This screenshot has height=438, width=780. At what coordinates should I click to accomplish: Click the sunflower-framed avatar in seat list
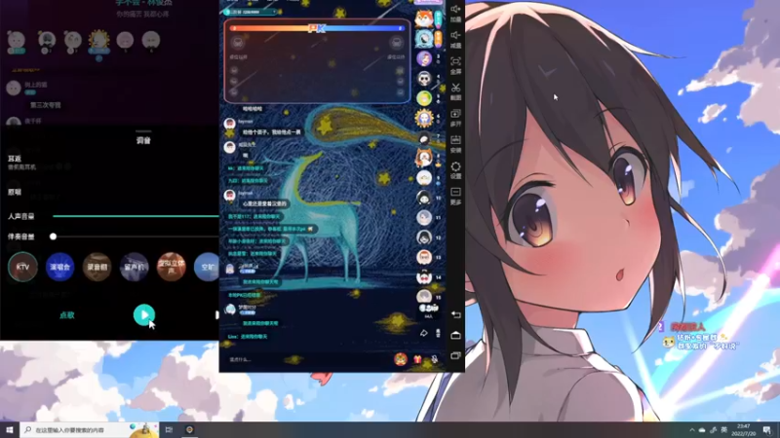click(424, 118)
